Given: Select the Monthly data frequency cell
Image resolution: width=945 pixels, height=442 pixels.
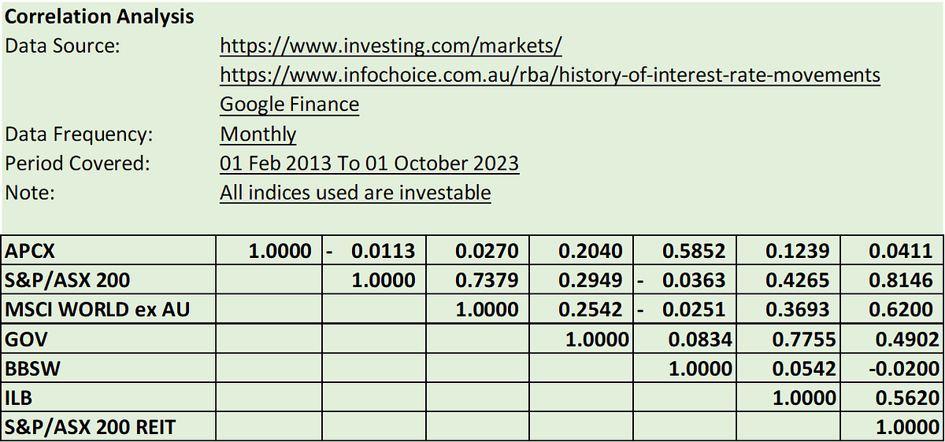Looking at the screenshot, I should pos(258,134).
